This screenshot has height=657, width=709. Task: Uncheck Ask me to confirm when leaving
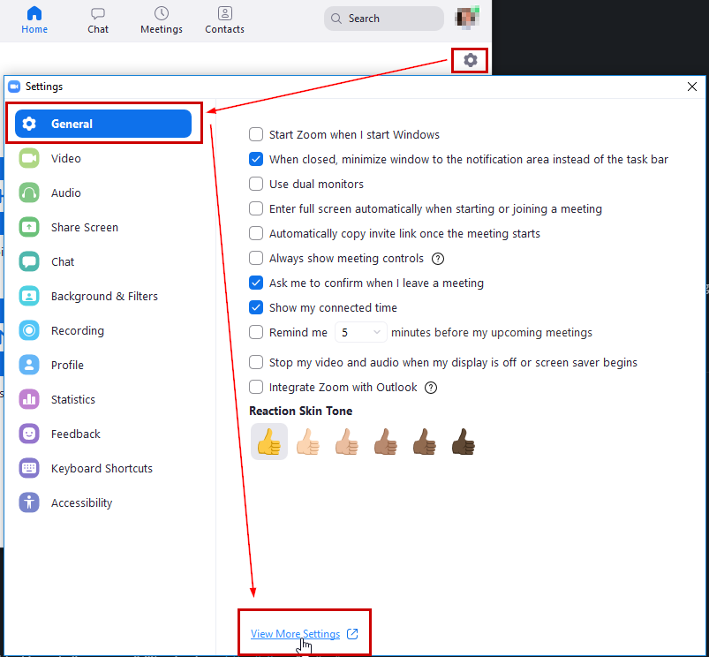click(256, 283)
